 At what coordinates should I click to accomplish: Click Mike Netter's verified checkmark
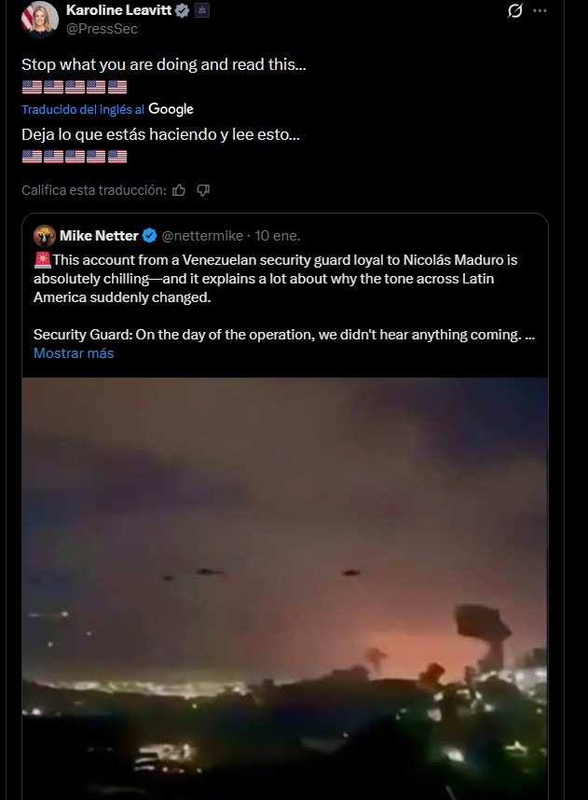(x=149, y=236)
